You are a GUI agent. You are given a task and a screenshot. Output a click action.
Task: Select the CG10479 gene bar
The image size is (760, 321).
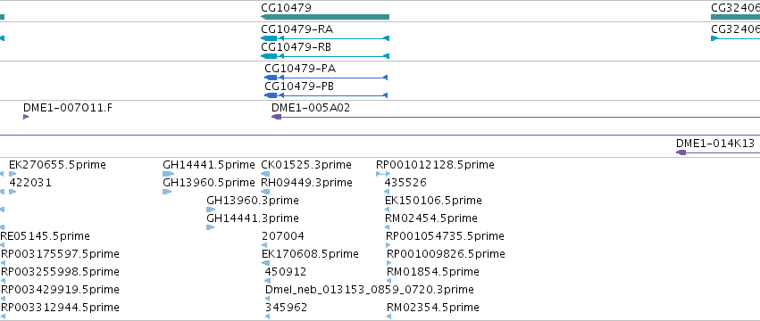pyautogui.click(x=325, y=17)
